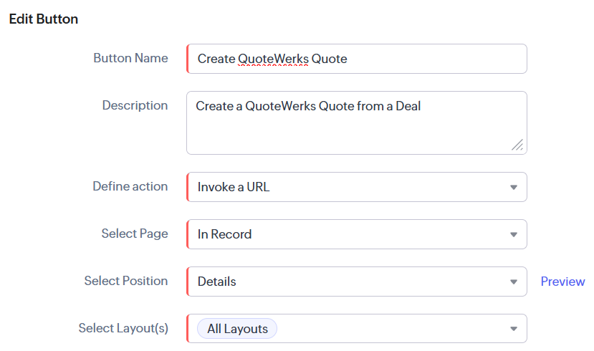Viewport: 594px width, 351px height.
Task: Click the Preview link
Action: coord(562,282)
